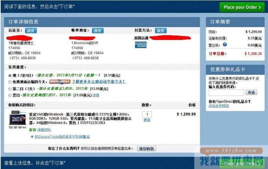
Task: Select 免费地面运输 shipping radio option
Action: [x=10, y=82]
